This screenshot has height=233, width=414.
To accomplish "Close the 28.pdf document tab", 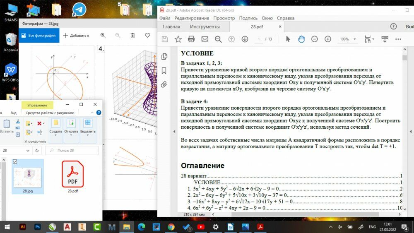I will click(280, 26).
